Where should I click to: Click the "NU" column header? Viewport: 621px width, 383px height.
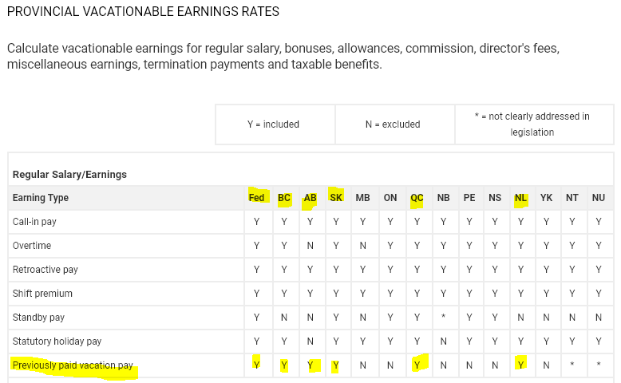[x=599, y=198]
